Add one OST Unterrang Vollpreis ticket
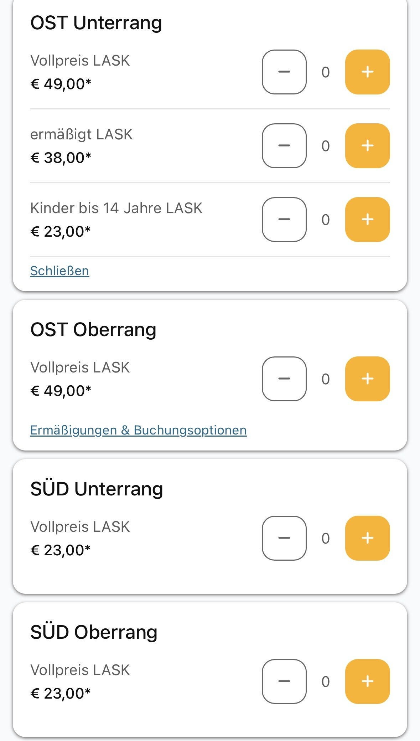 point(367,72)
